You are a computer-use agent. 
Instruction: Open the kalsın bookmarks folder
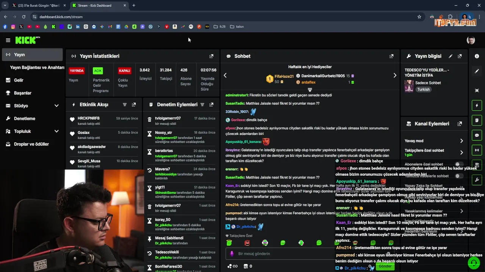click(237, 27)
